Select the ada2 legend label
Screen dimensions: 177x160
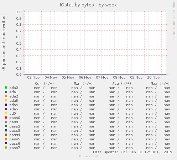pos(14,96)
